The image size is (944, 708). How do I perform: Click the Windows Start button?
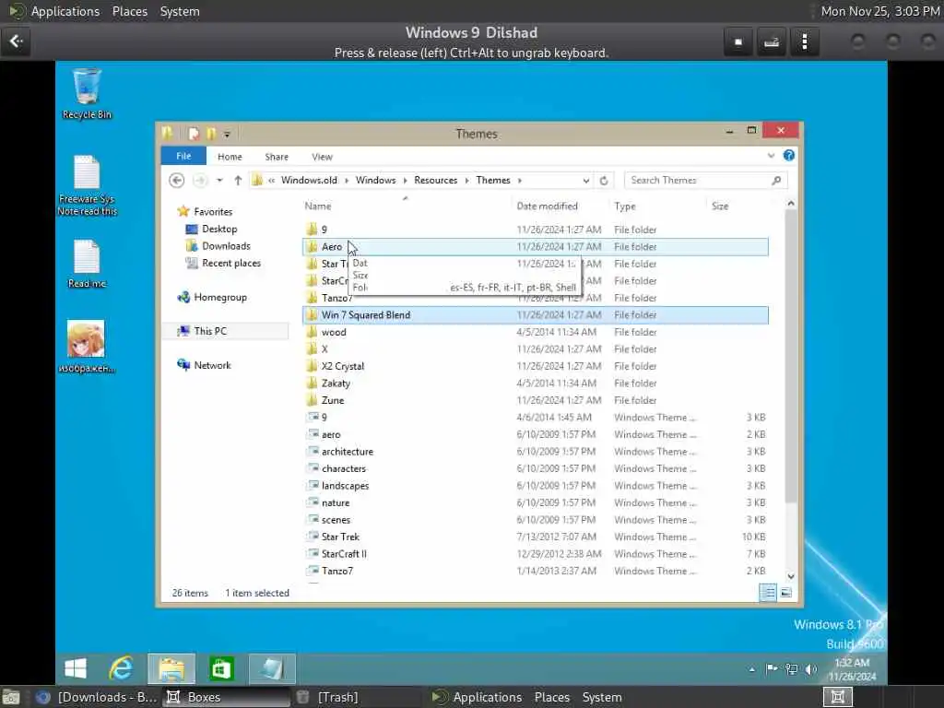(76, 668)
